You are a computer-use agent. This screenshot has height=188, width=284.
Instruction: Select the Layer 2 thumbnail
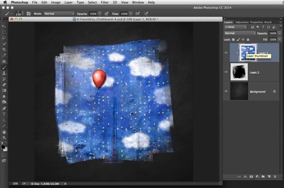tap(239, 72)
